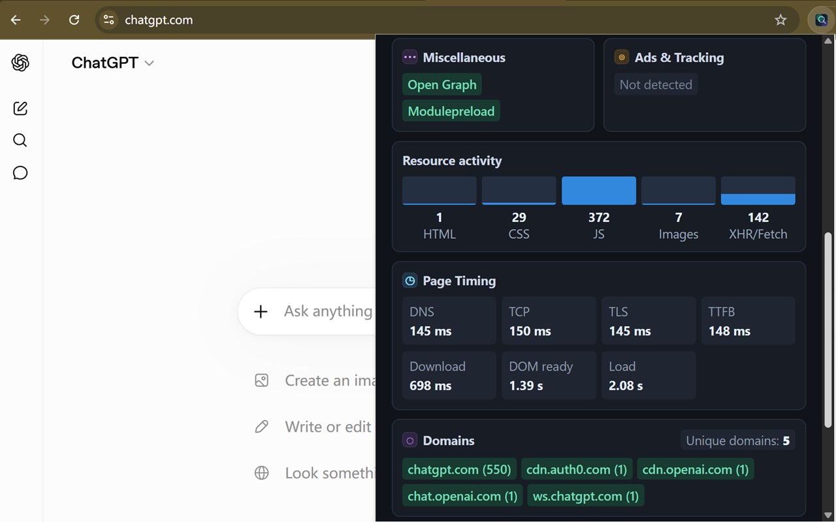Viewport: 836px width, 522px height.
Task: Click the Download 698 ms timing card
Action: pos(449,375)
